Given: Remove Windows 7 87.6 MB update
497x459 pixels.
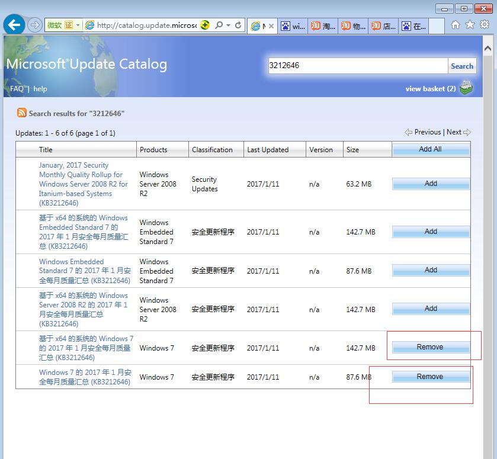Looking at the screenshot, I should tap(431, 377).
